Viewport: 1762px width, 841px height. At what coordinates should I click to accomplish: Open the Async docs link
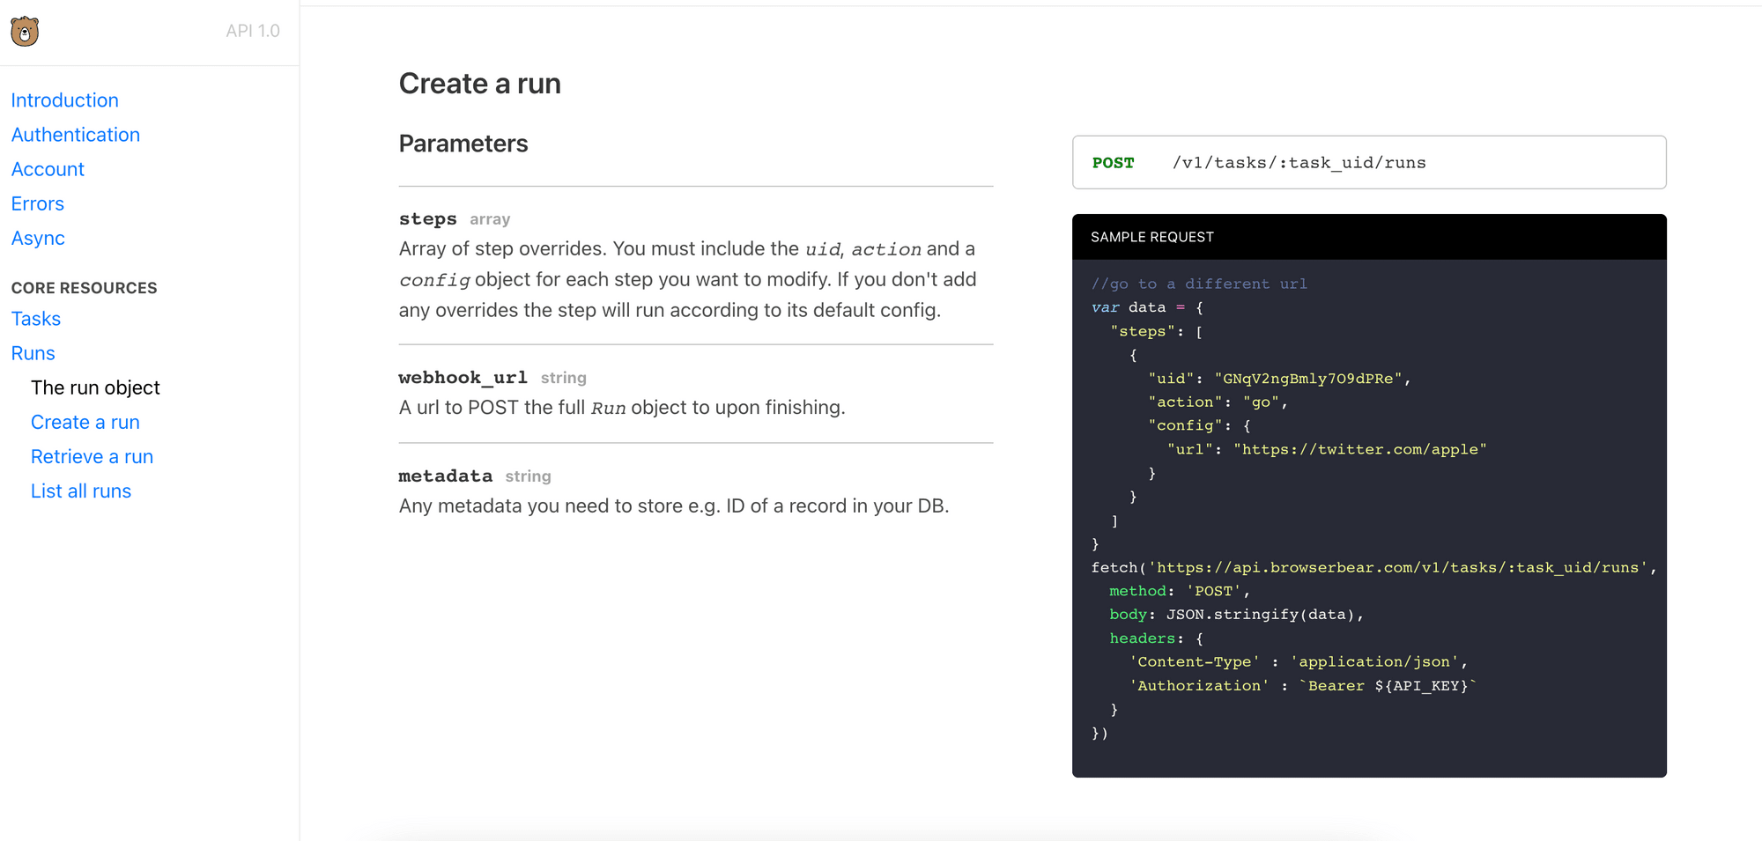38,238
